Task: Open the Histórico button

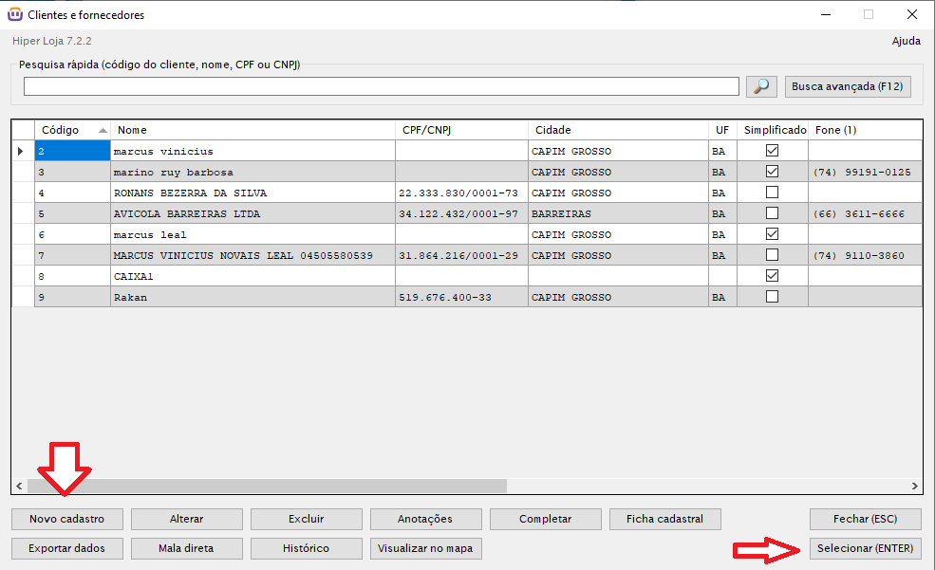Action: tap(307, 548)
